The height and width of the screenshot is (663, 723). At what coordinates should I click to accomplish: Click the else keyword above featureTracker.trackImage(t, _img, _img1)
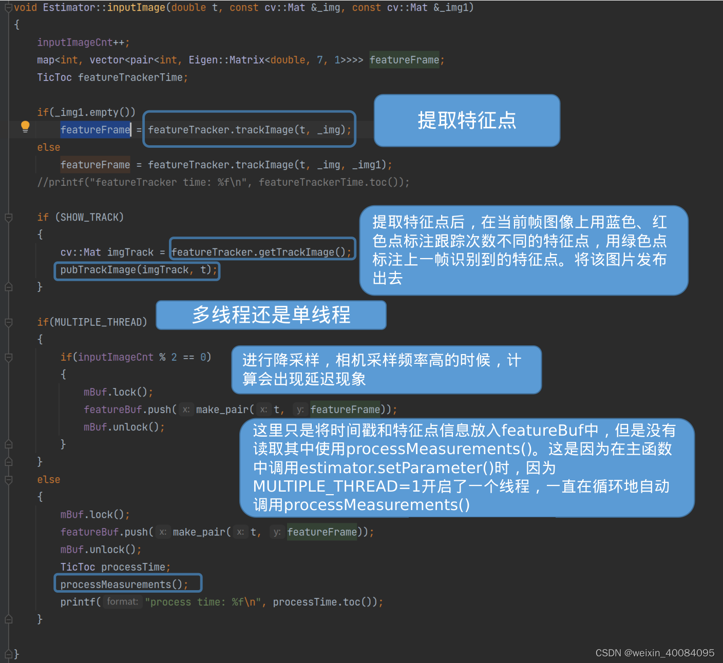click(x=49, y=147)
